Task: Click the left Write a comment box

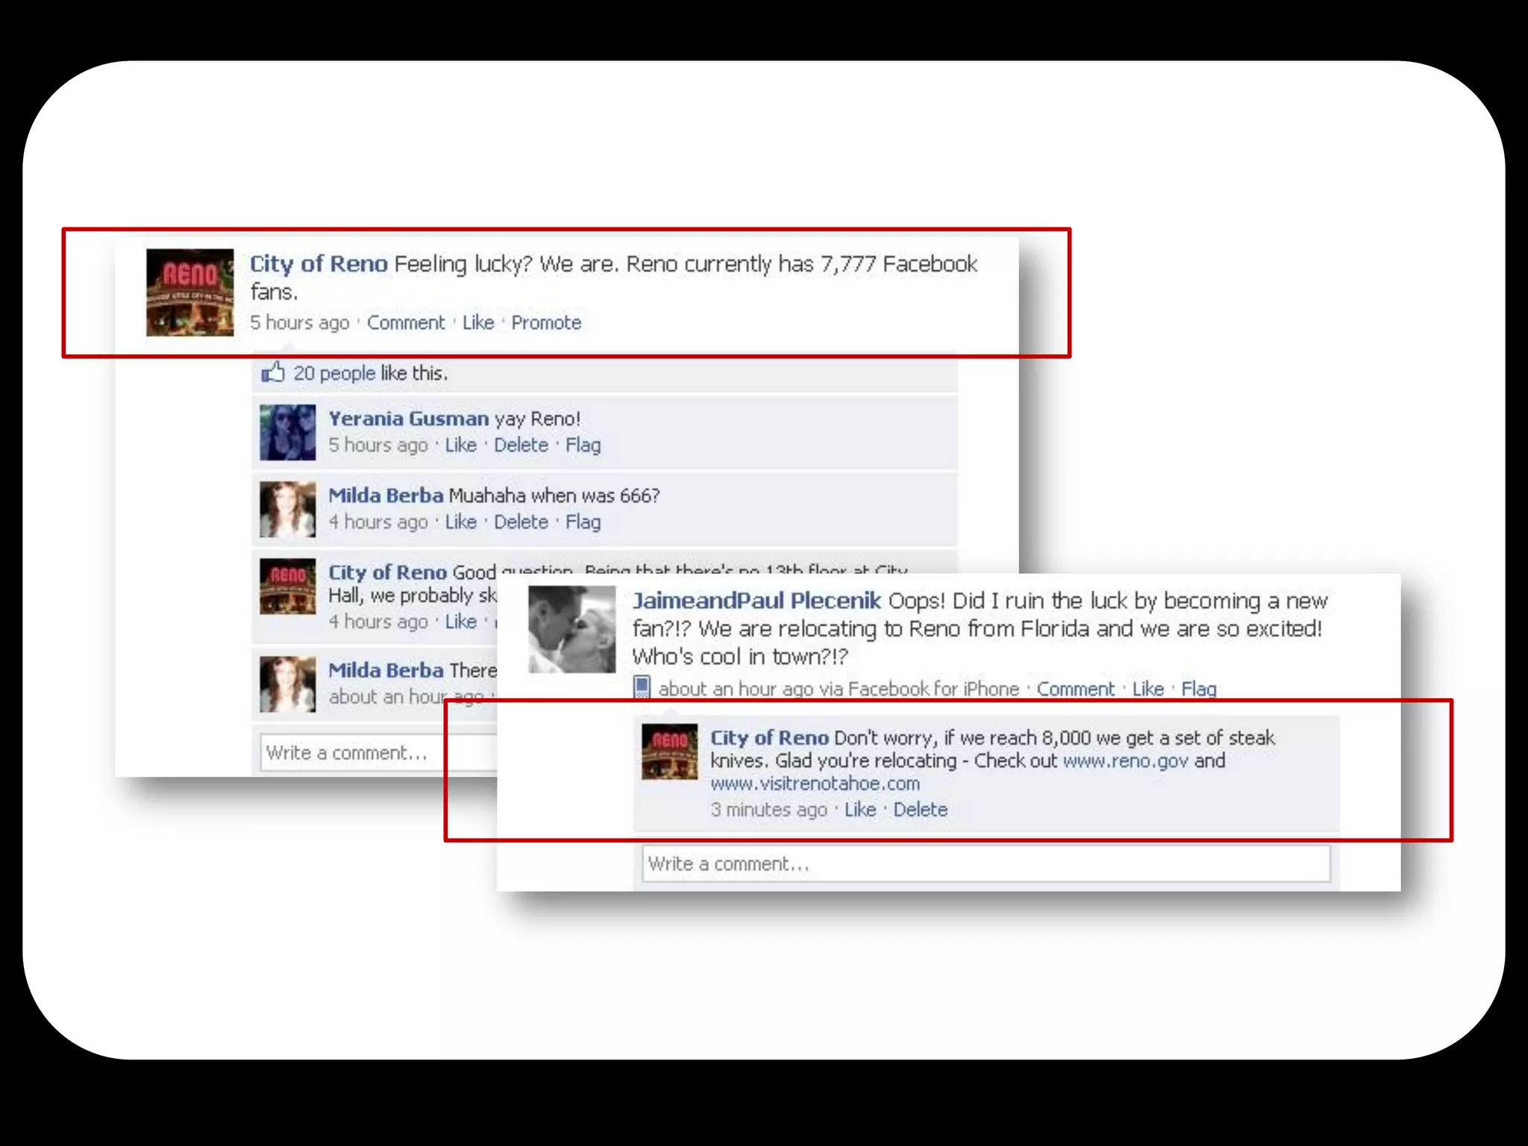Action: [x=379, y=752]
